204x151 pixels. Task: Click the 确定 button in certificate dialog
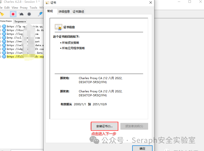[142, 148]
